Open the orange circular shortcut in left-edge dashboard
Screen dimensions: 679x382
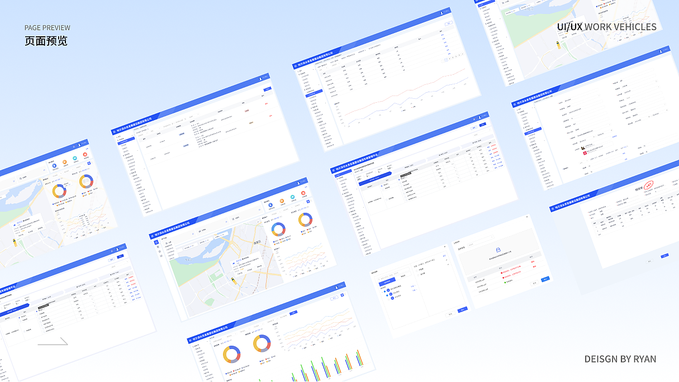(64, 162)
